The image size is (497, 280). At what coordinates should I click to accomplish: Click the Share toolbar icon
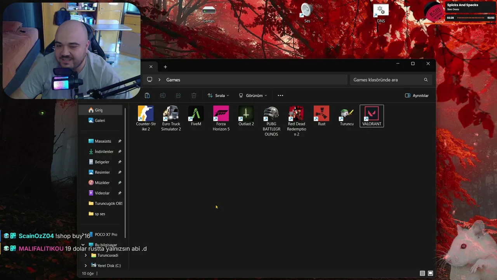tap(178, 95)
